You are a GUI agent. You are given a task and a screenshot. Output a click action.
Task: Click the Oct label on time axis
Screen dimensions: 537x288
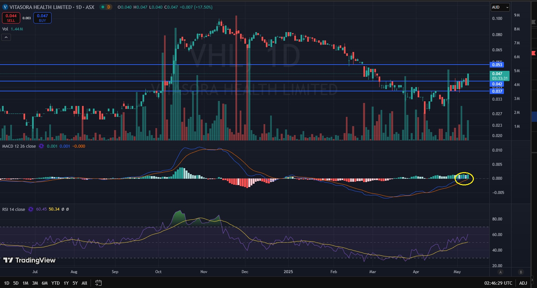[158, 272]
